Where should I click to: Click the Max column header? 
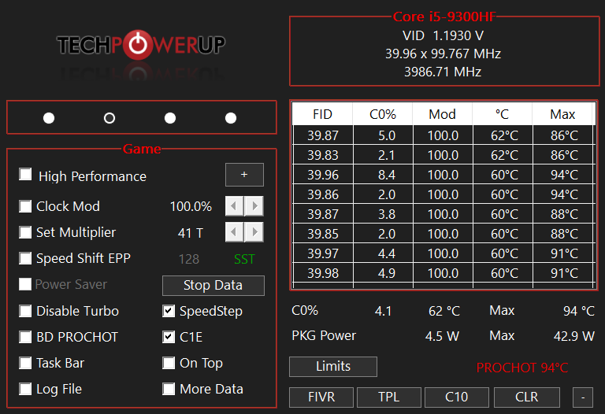tap(562, 114)
